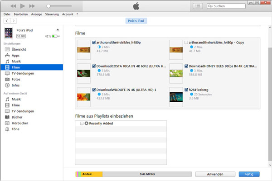Select the COSTA RICA movie thumbnail

click(x=84, y=69)
